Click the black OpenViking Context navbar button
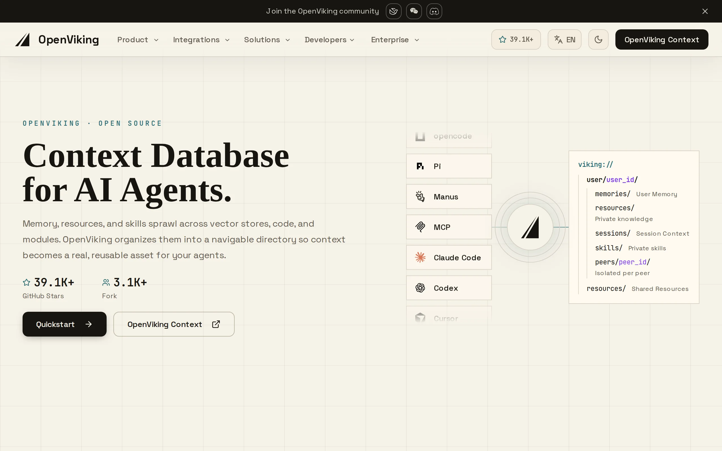The image size is (722, 451). 661,39
